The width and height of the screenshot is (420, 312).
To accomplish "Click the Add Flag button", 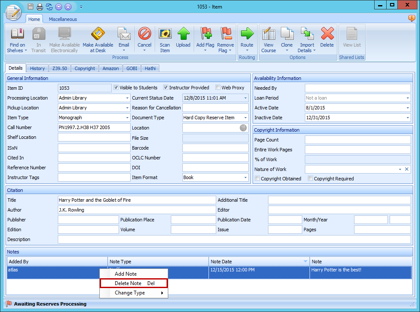I will 205,38.
